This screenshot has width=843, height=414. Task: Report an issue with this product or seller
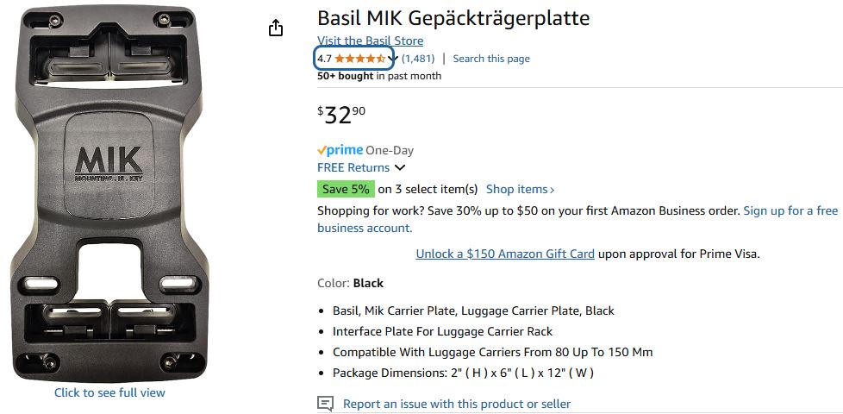pyautogui.click(x=457, y=404)
